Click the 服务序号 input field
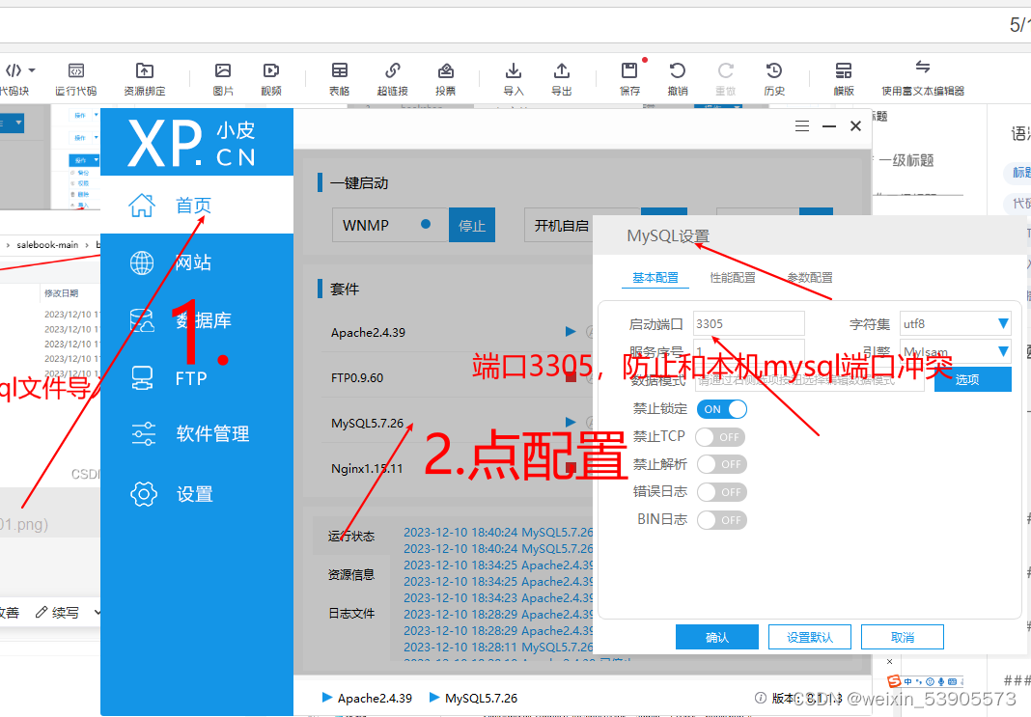Image resolution: width=1031 pixels, height=717 pixels. [749, 350]
